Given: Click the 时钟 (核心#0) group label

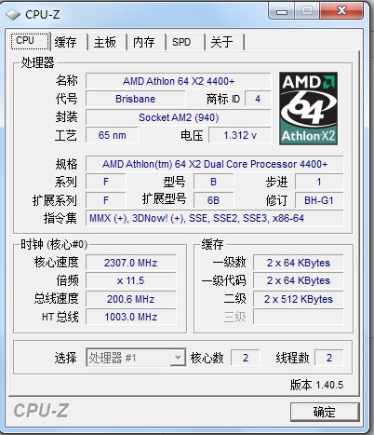Looking at the screenshot, I should point(54,245).
